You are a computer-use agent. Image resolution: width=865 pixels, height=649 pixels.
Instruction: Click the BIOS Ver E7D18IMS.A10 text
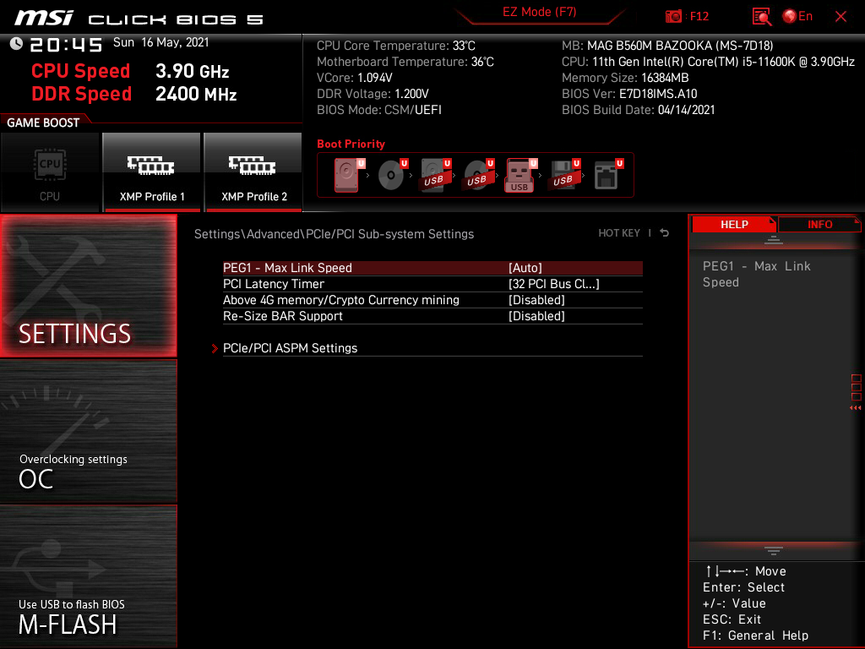pyautogui.click(x=629, y=94)
